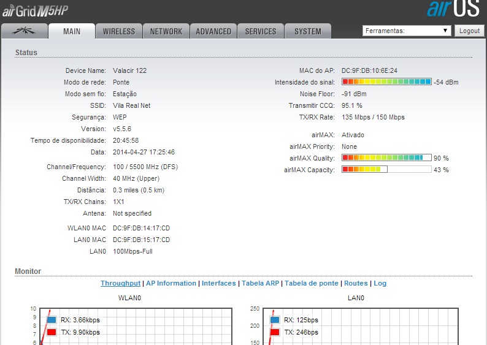
Task: Select TX/RX Chains value '1X1'
Action: coord(118,202)
